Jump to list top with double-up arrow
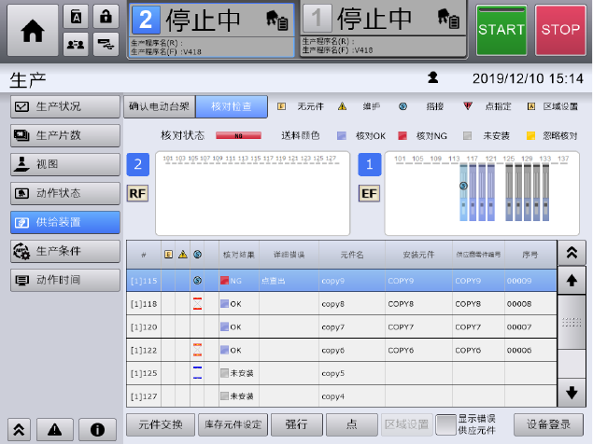593x444 pixels. pyautogui.click(x=572, y=253)
